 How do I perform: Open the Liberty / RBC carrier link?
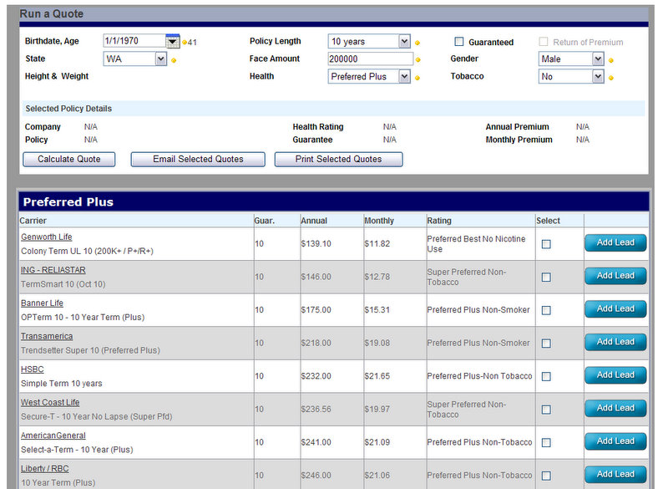coord(45,469)
